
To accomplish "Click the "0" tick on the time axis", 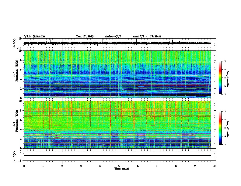I will [24, 166].
